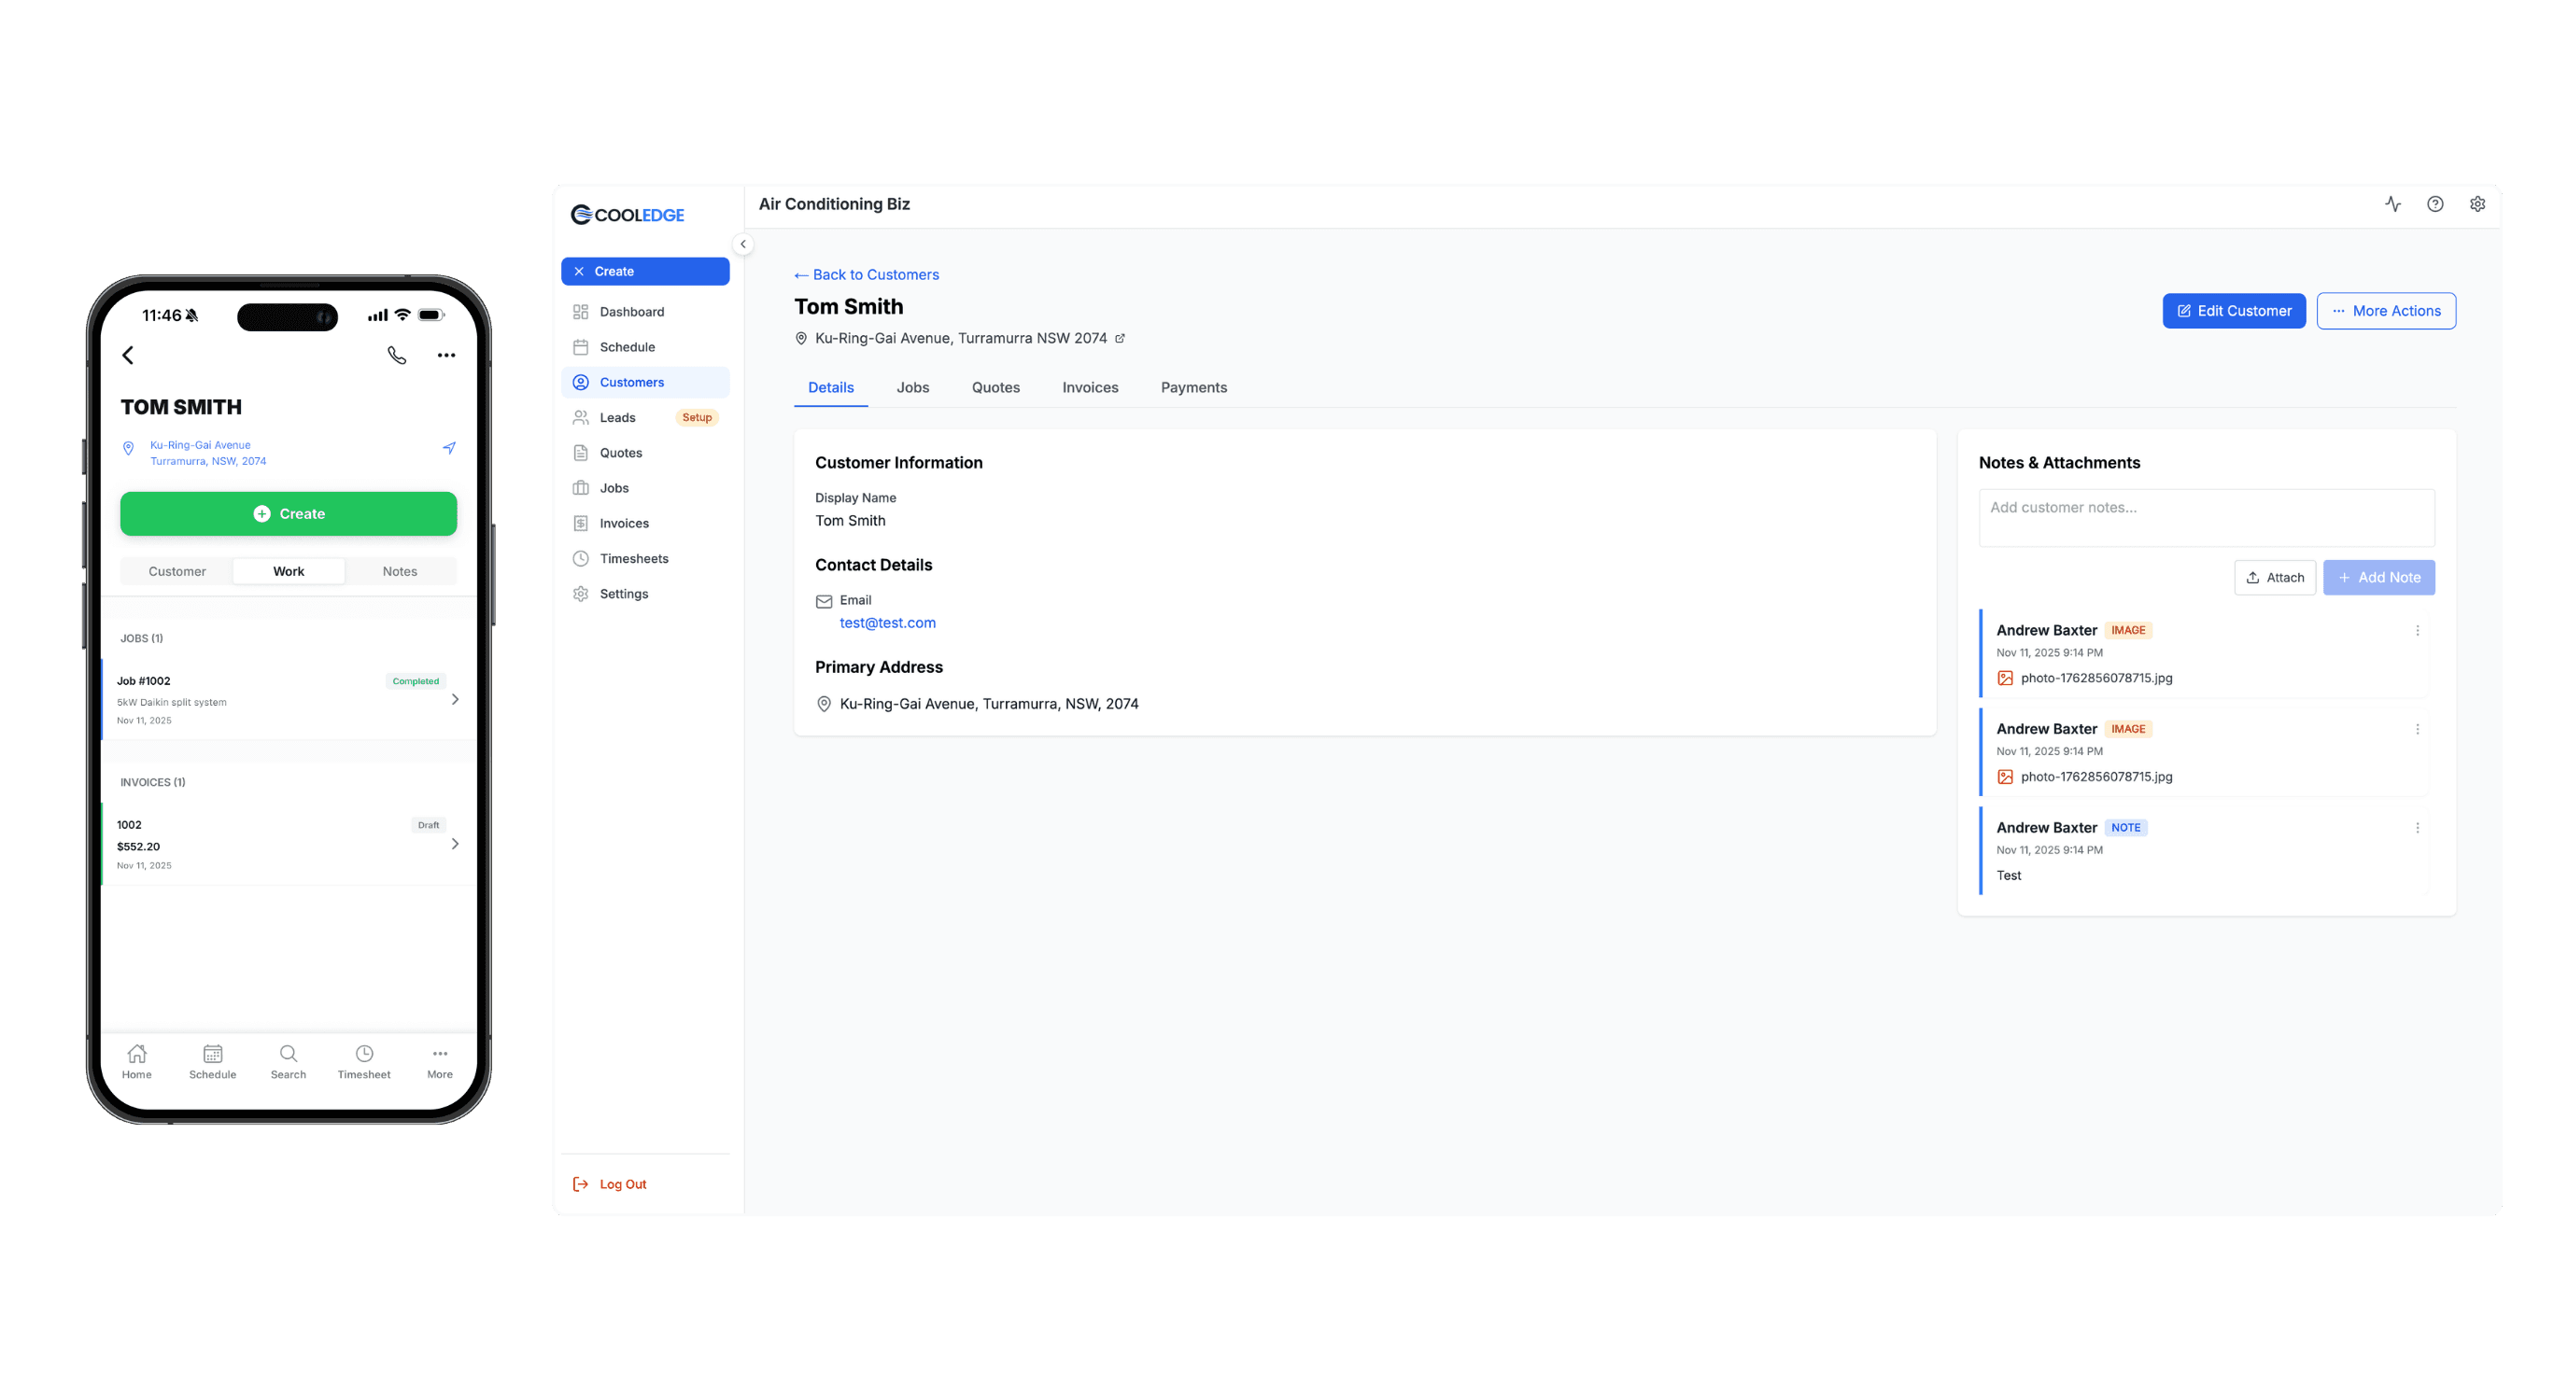Open Invoices from the sidebar
Image resolution: width=2568 pixels, height=1400 pixels.
click(x=623, y=522)
